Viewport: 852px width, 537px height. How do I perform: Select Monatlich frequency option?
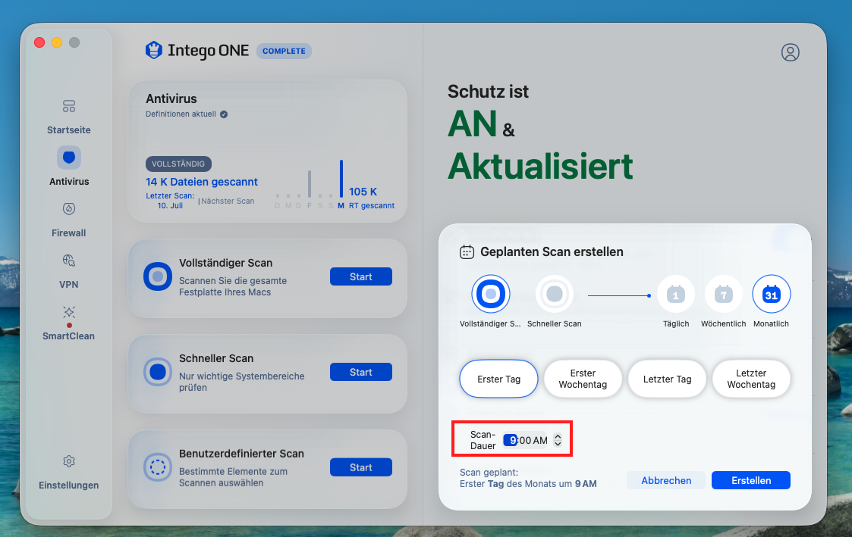771,294
